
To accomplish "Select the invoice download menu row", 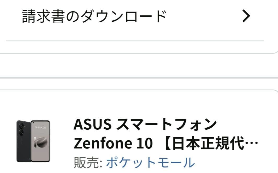I will 94,15.
